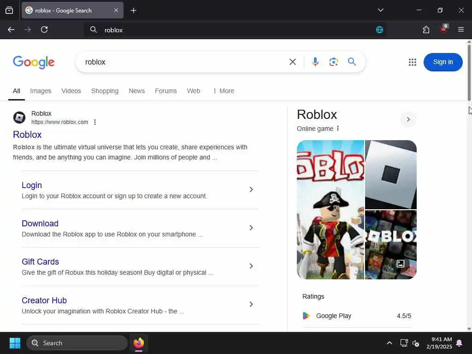Click the browser address bar

tap(235, 30)
